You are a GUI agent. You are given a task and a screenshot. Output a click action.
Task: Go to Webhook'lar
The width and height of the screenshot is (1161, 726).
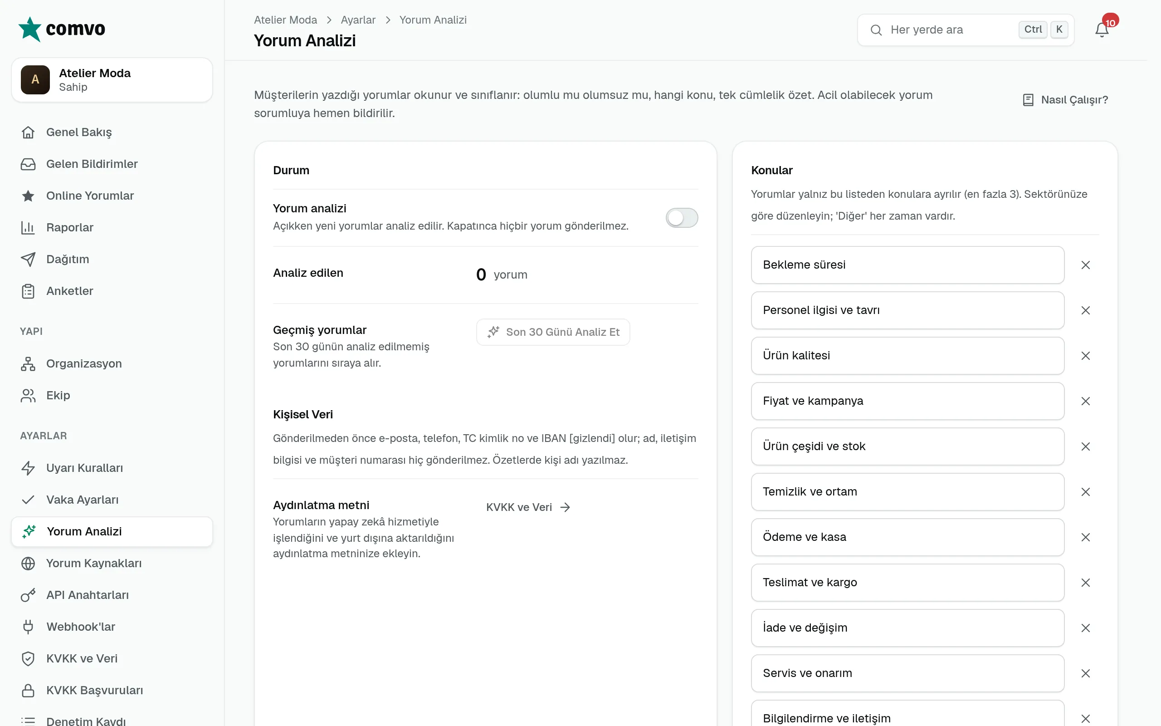(112, 627)
